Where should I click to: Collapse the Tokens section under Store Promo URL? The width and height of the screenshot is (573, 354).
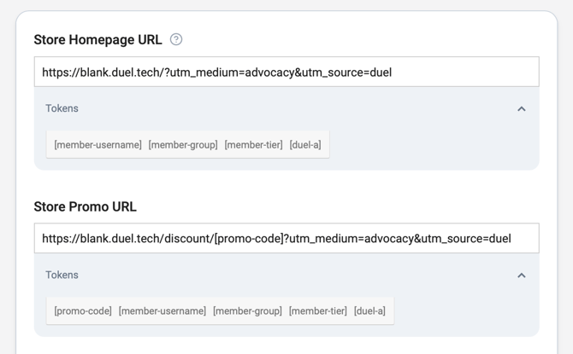[521, 276]
